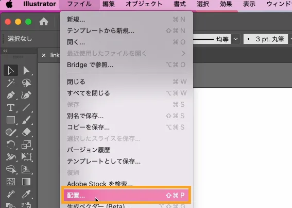Image resolution: width=292 pixels, height=208 pixels.
Task: Click the Home icon
Action: pos(44,22)
